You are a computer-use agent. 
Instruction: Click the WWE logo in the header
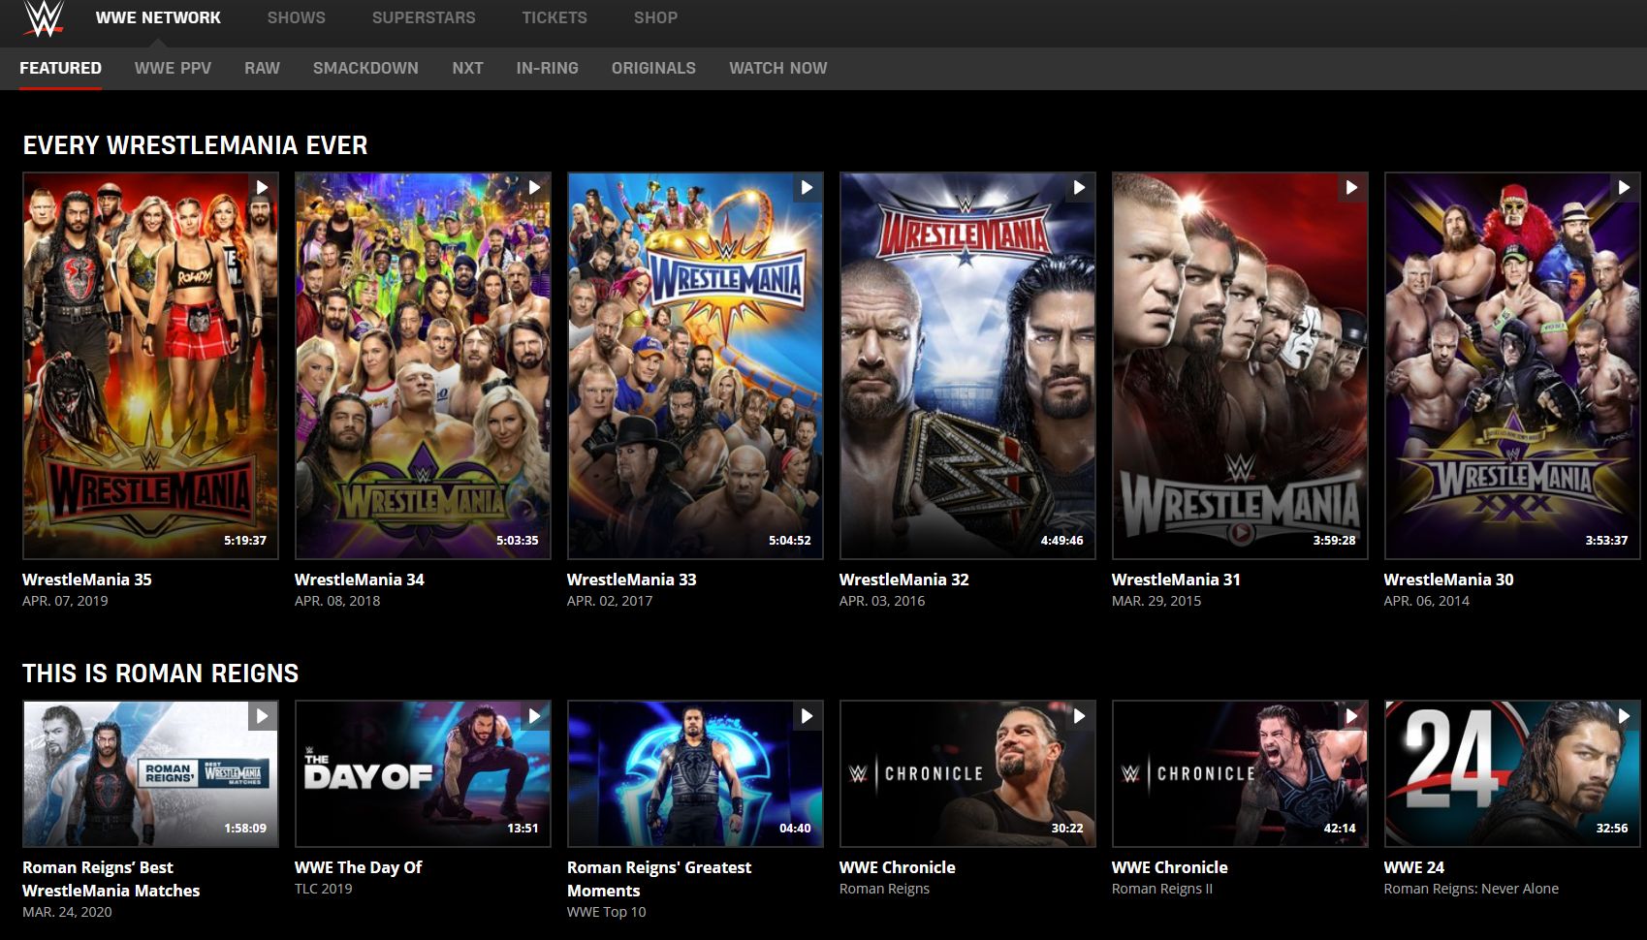(44, 18)
